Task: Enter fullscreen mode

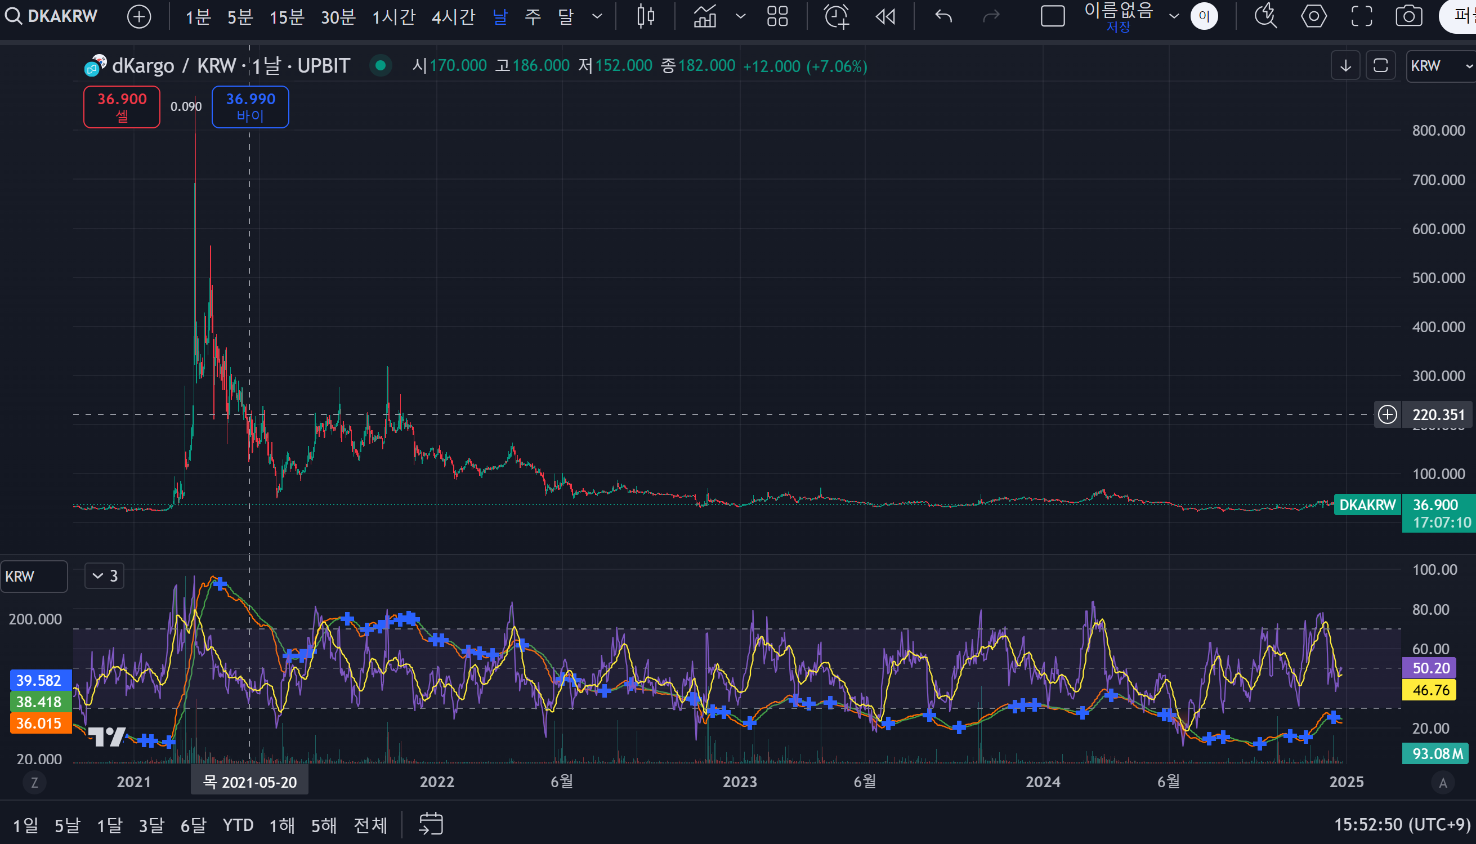Action: [1362, 16]
